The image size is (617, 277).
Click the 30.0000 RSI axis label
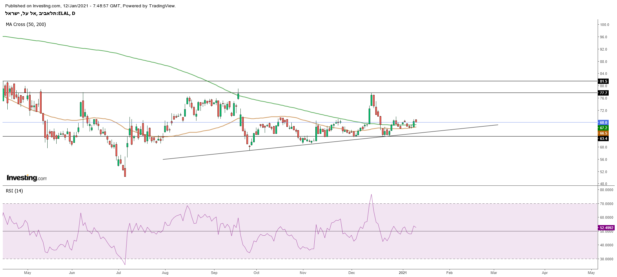pos(606,259)
